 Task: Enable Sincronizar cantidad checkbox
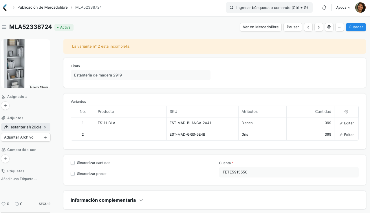pos(73,163)
